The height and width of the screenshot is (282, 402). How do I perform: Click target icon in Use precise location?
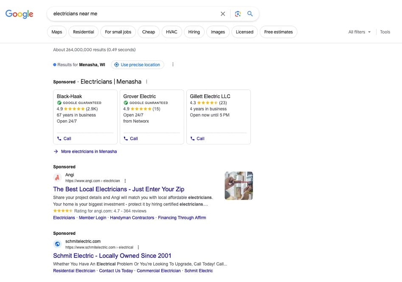point(116,65)
